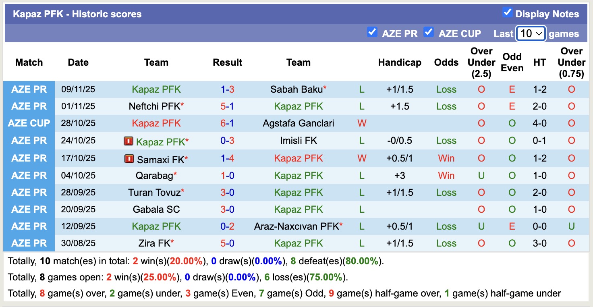Click red card icon beside Kapaz PFK
The image size is (593, 307).
pos(129,141)
